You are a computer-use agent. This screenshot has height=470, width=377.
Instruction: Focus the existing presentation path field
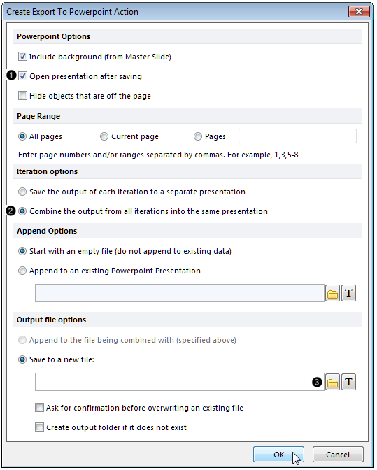(180, 293)
